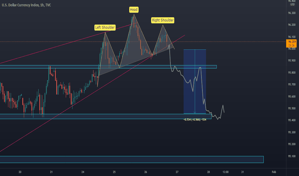Click the 95.400 price axis label
Viewport: 299px width, 176px height.
[292, 120]
